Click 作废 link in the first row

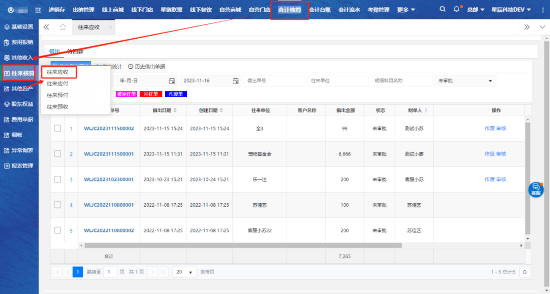489,128
